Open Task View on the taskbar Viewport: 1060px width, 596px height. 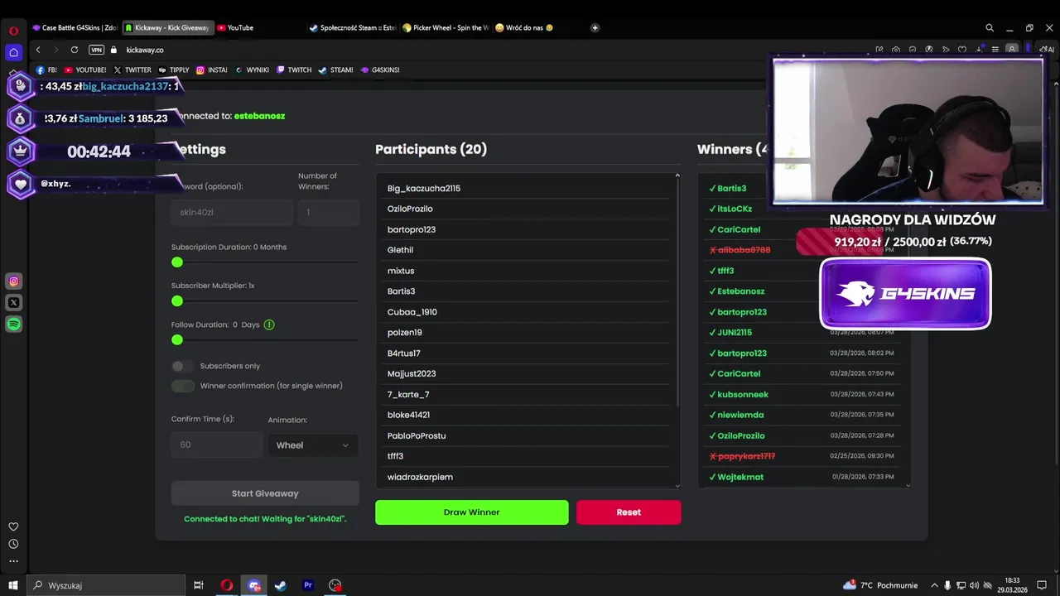(x=199, y=585)
